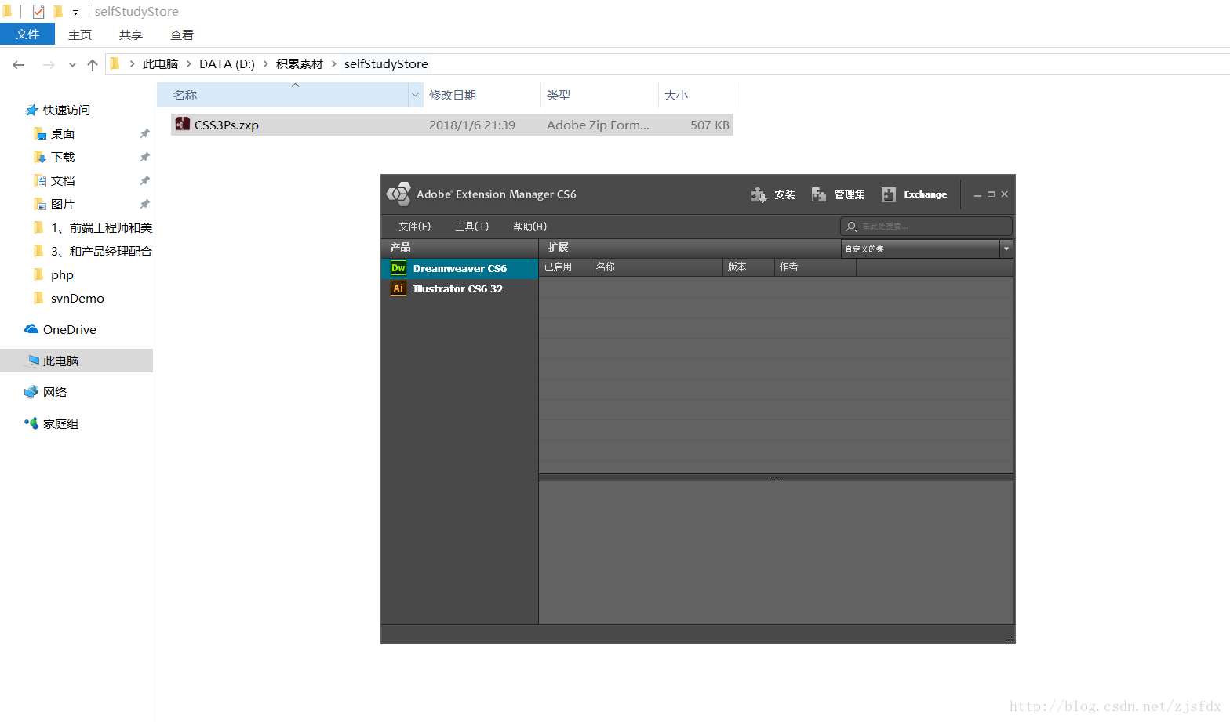The image size is (1230, 722).
Task: Open the php folder in sidebar
Action: (62, 274)
